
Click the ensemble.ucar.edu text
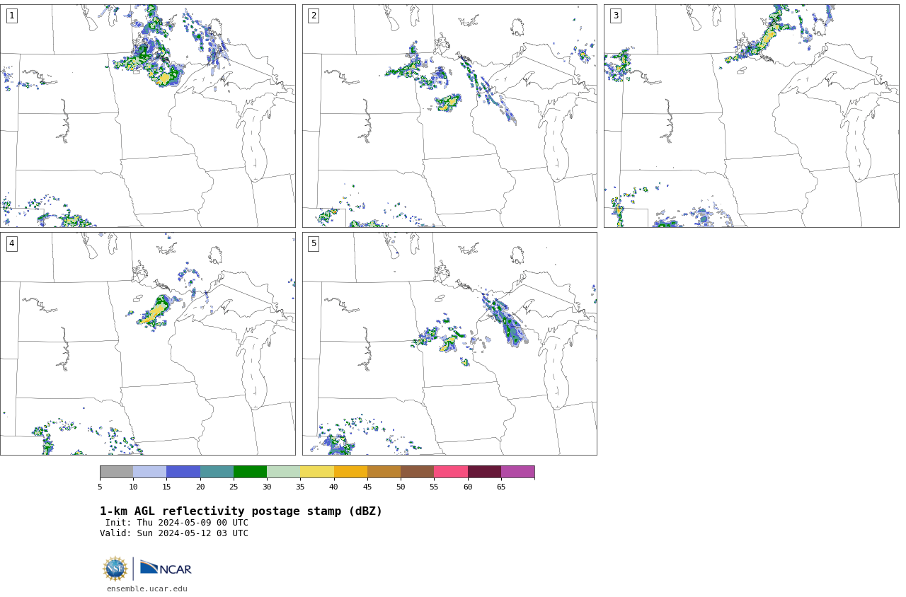click(147, 589)
